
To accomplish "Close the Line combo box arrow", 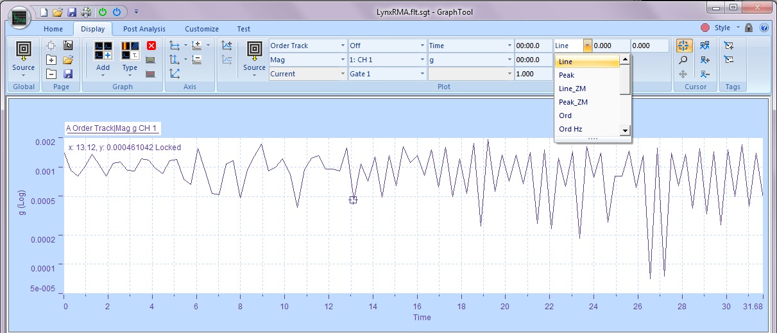I will 587,46.
